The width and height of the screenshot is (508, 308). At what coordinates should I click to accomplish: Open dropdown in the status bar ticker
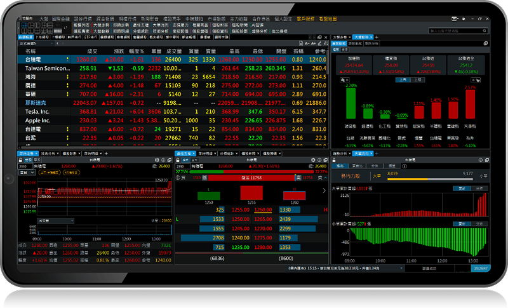401,268
